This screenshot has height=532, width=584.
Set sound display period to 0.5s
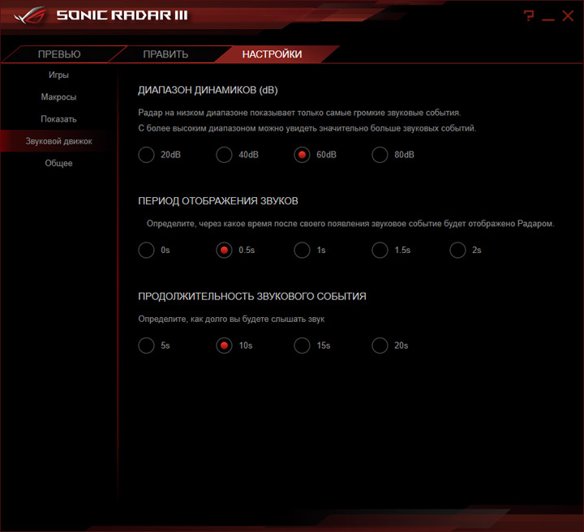[x=224, y=250]
